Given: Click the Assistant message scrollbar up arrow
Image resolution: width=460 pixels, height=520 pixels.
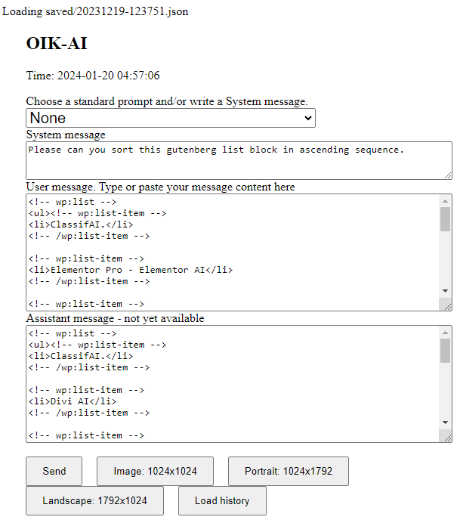Looking at the screenshot, I should pos(445,333).
